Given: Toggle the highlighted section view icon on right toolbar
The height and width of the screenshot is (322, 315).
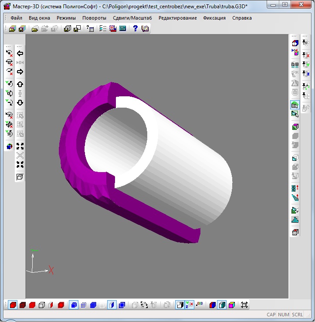Looking at the screenshot, I should coord(295,105).
